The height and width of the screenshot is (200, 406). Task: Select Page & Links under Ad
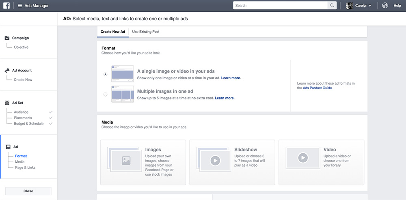tap(25, 168)
